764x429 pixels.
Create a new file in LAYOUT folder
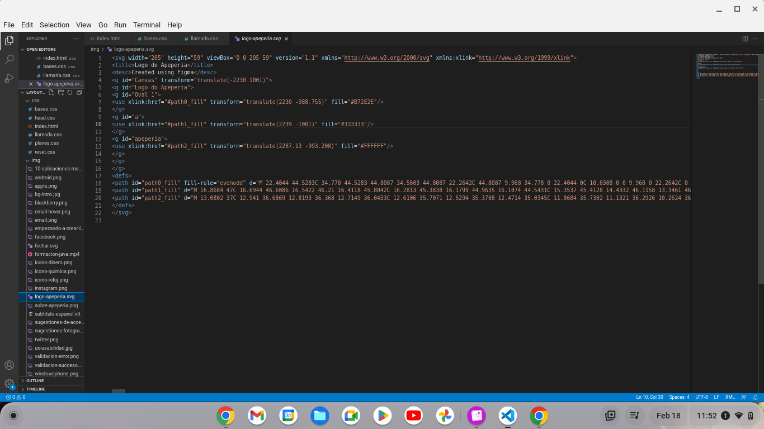pyautogui.click(x=51, y=92)
